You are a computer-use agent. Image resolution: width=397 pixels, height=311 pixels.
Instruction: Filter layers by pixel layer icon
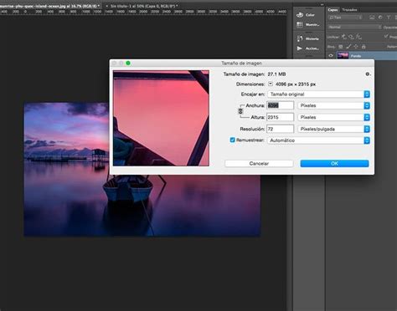point(372,18)
